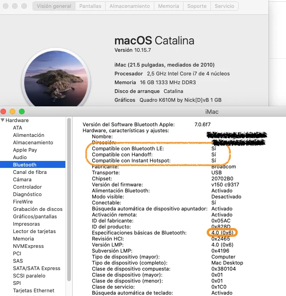286x296 pixels.
Task: Click the sidebar vertical scrollbar
Action: click(x=69, y=200)
